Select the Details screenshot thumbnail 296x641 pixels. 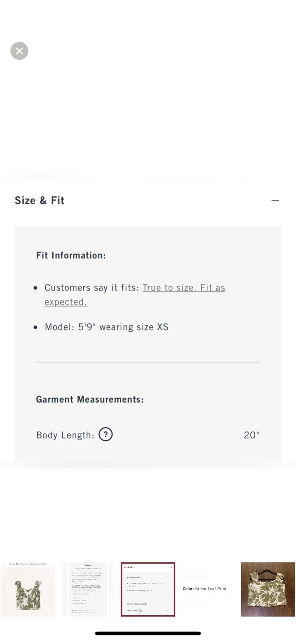point(88,589)
